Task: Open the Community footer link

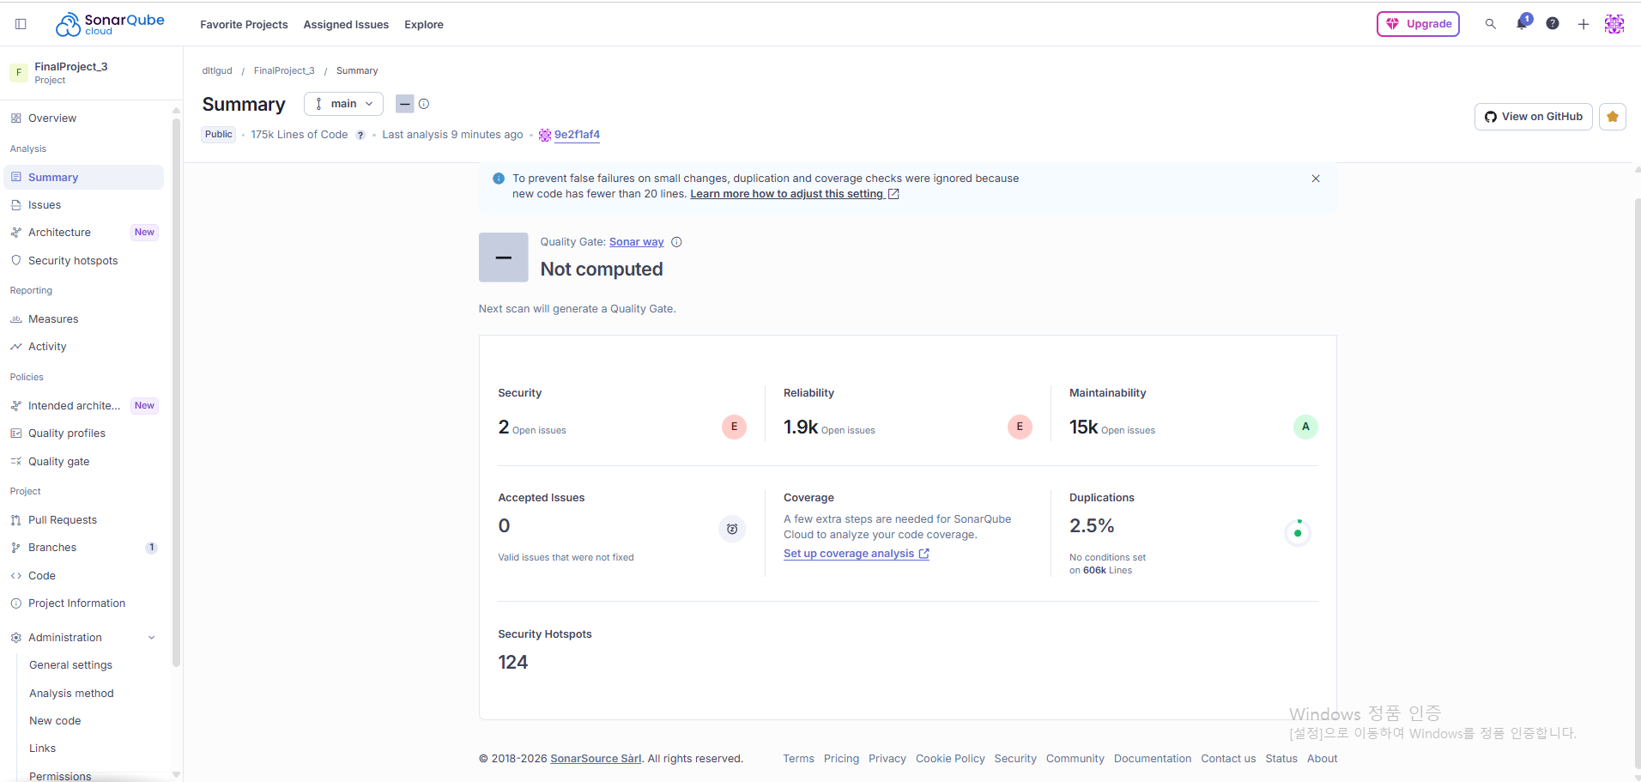Action: [1075, 759]
